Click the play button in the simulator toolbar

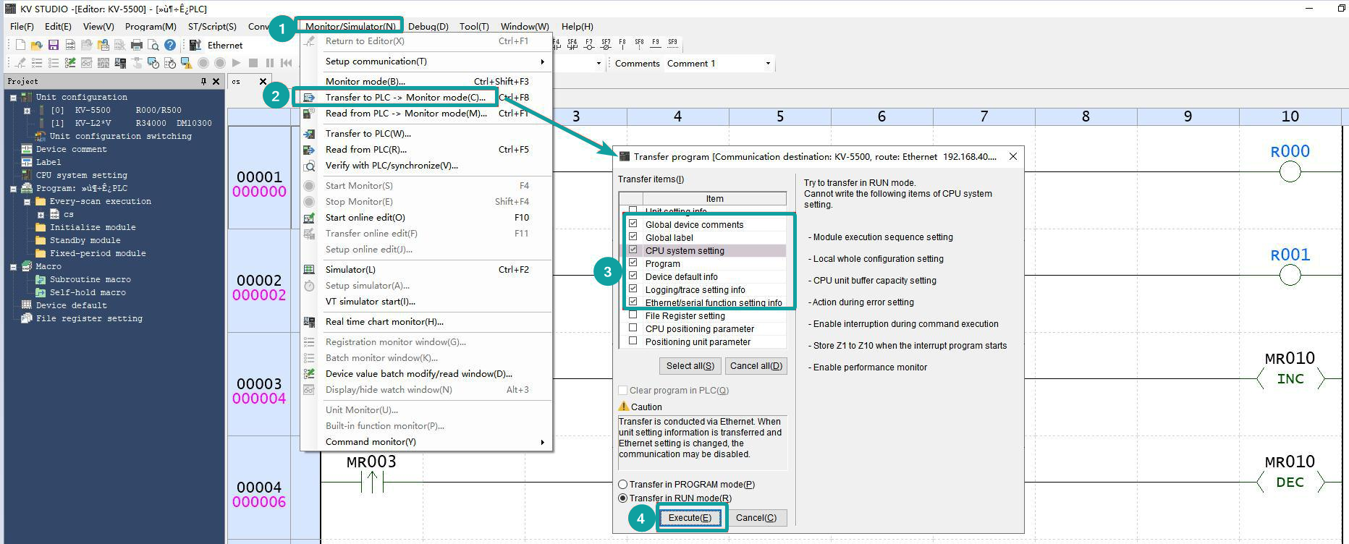[236, 63]
